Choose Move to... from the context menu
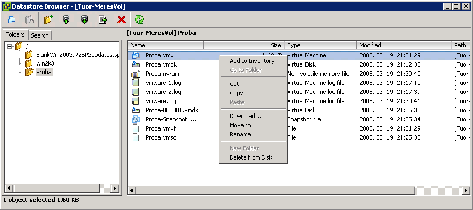The height and width of the screenshot is (210, 473). click(243, 125)
